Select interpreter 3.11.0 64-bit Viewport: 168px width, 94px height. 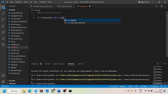(x=154, y=86)
